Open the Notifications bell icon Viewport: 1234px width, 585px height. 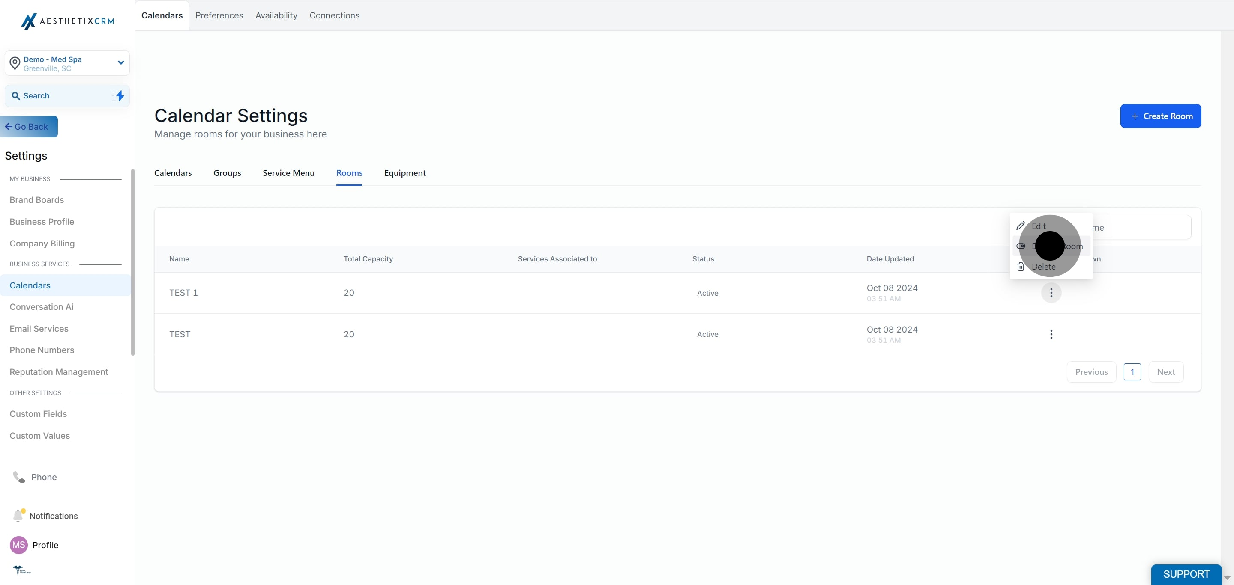coord(18,515)
